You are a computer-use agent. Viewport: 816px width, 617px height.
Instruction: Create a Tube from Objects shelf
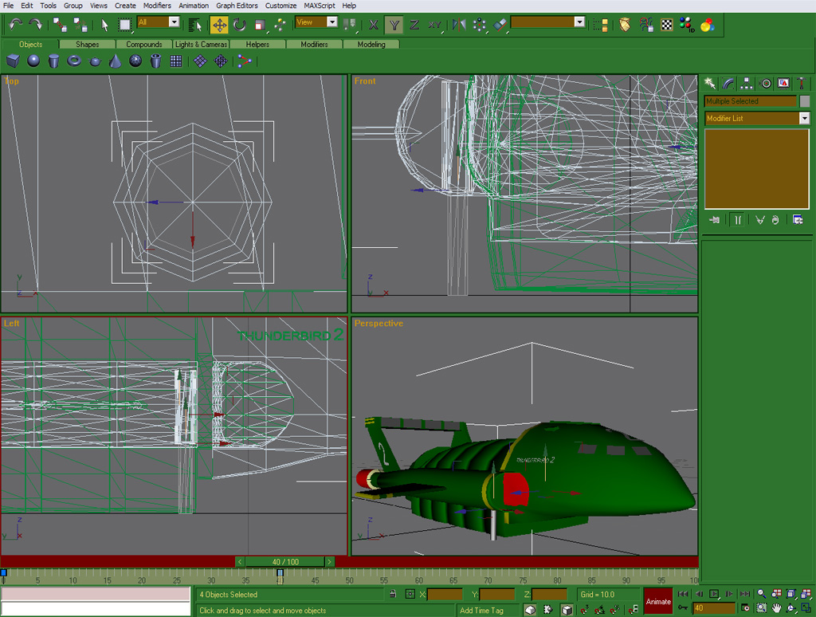click(155, 61)
